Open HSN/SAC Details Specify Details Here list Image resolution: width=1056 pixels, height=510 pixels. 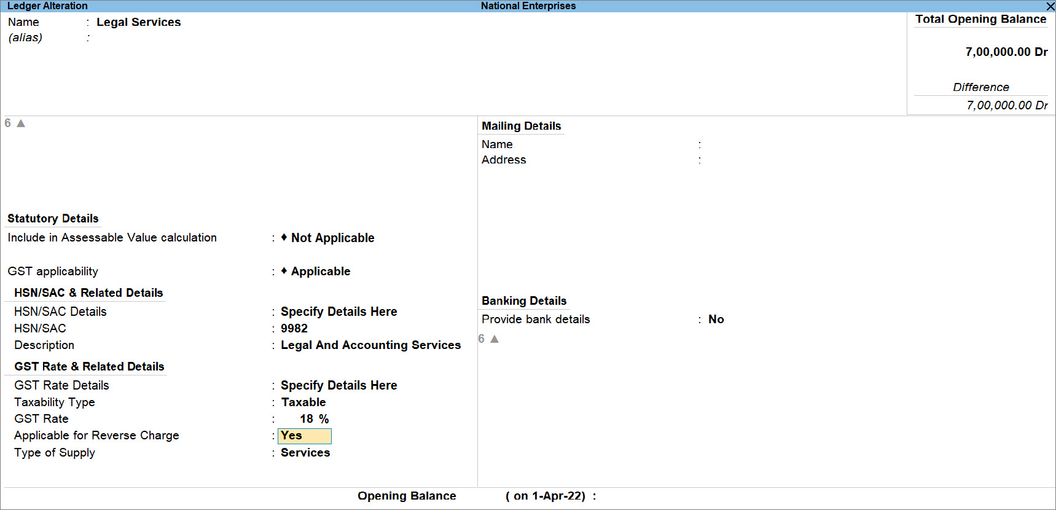339,312
